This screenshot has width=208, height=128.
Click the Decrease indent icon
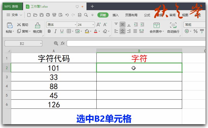click(136, 24)
